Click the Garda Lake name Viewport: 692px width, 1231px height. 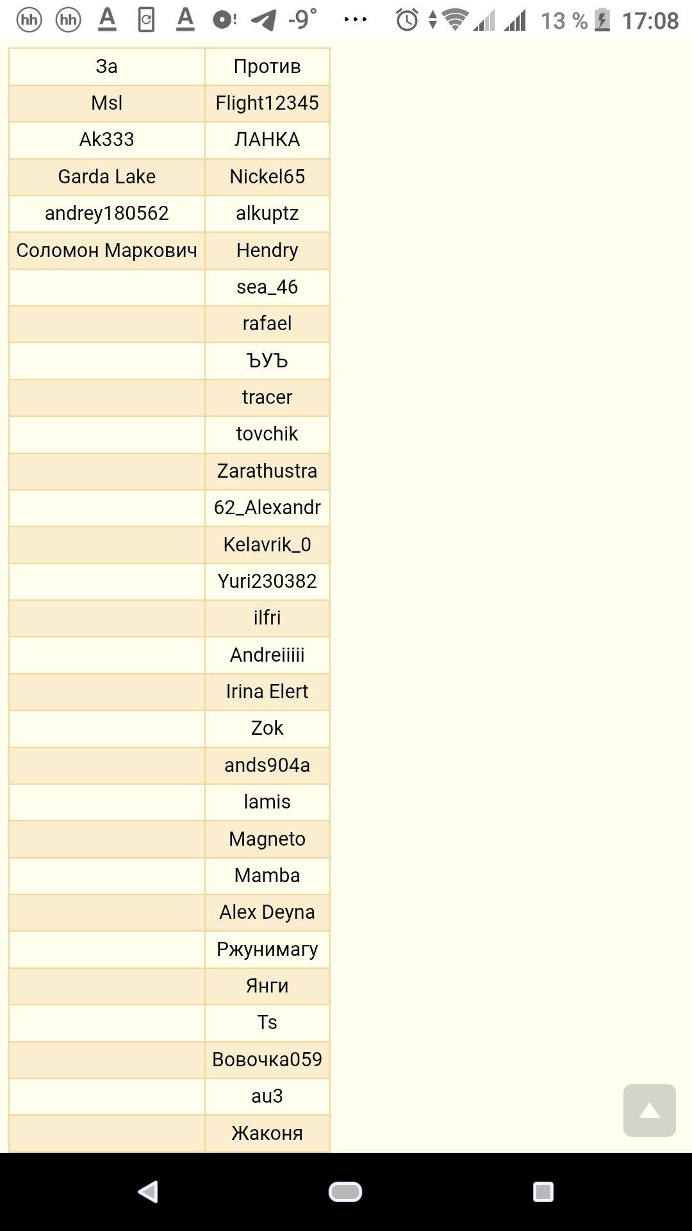[x=106, y=177]
